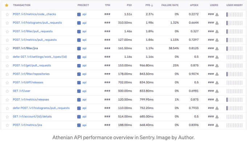Image resolution: width=247 pixels, height=141 pixels.
Task: Click the api project icon in GET /v1/user row
Action: point(79,91)
